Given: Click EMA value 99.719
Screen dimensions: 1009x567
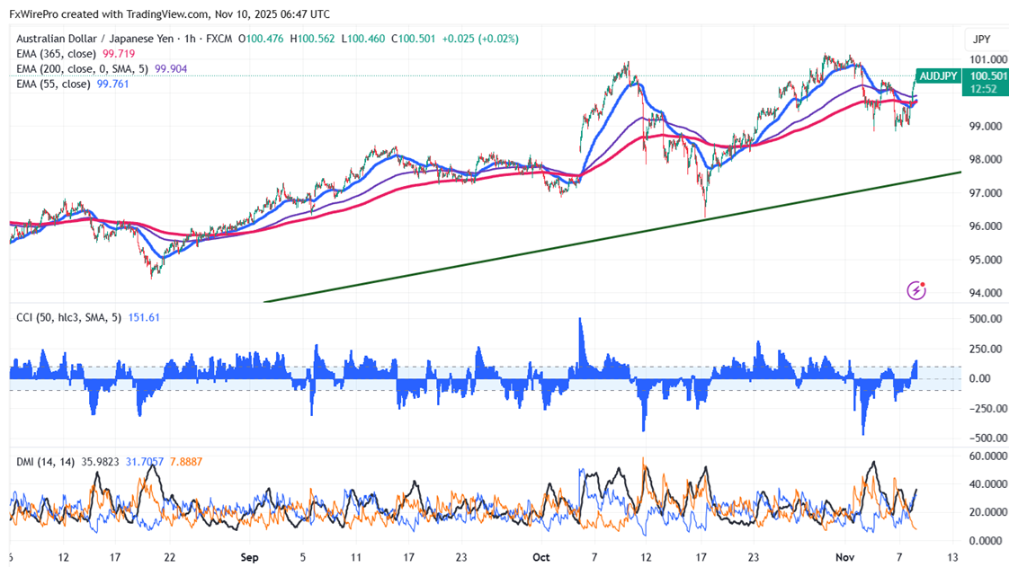Looking at the screenshot, I should pyautogui.click(x=119, y=54).
